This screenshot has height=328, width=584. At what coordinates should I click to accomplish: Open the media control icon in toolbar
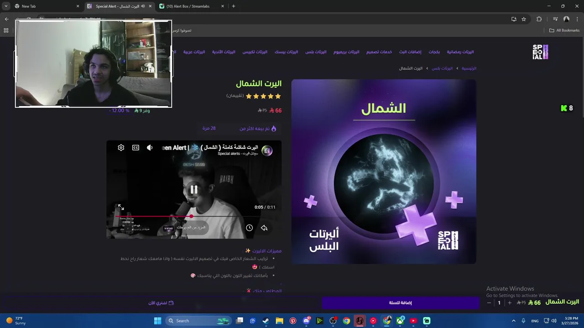tap(555, 19)
